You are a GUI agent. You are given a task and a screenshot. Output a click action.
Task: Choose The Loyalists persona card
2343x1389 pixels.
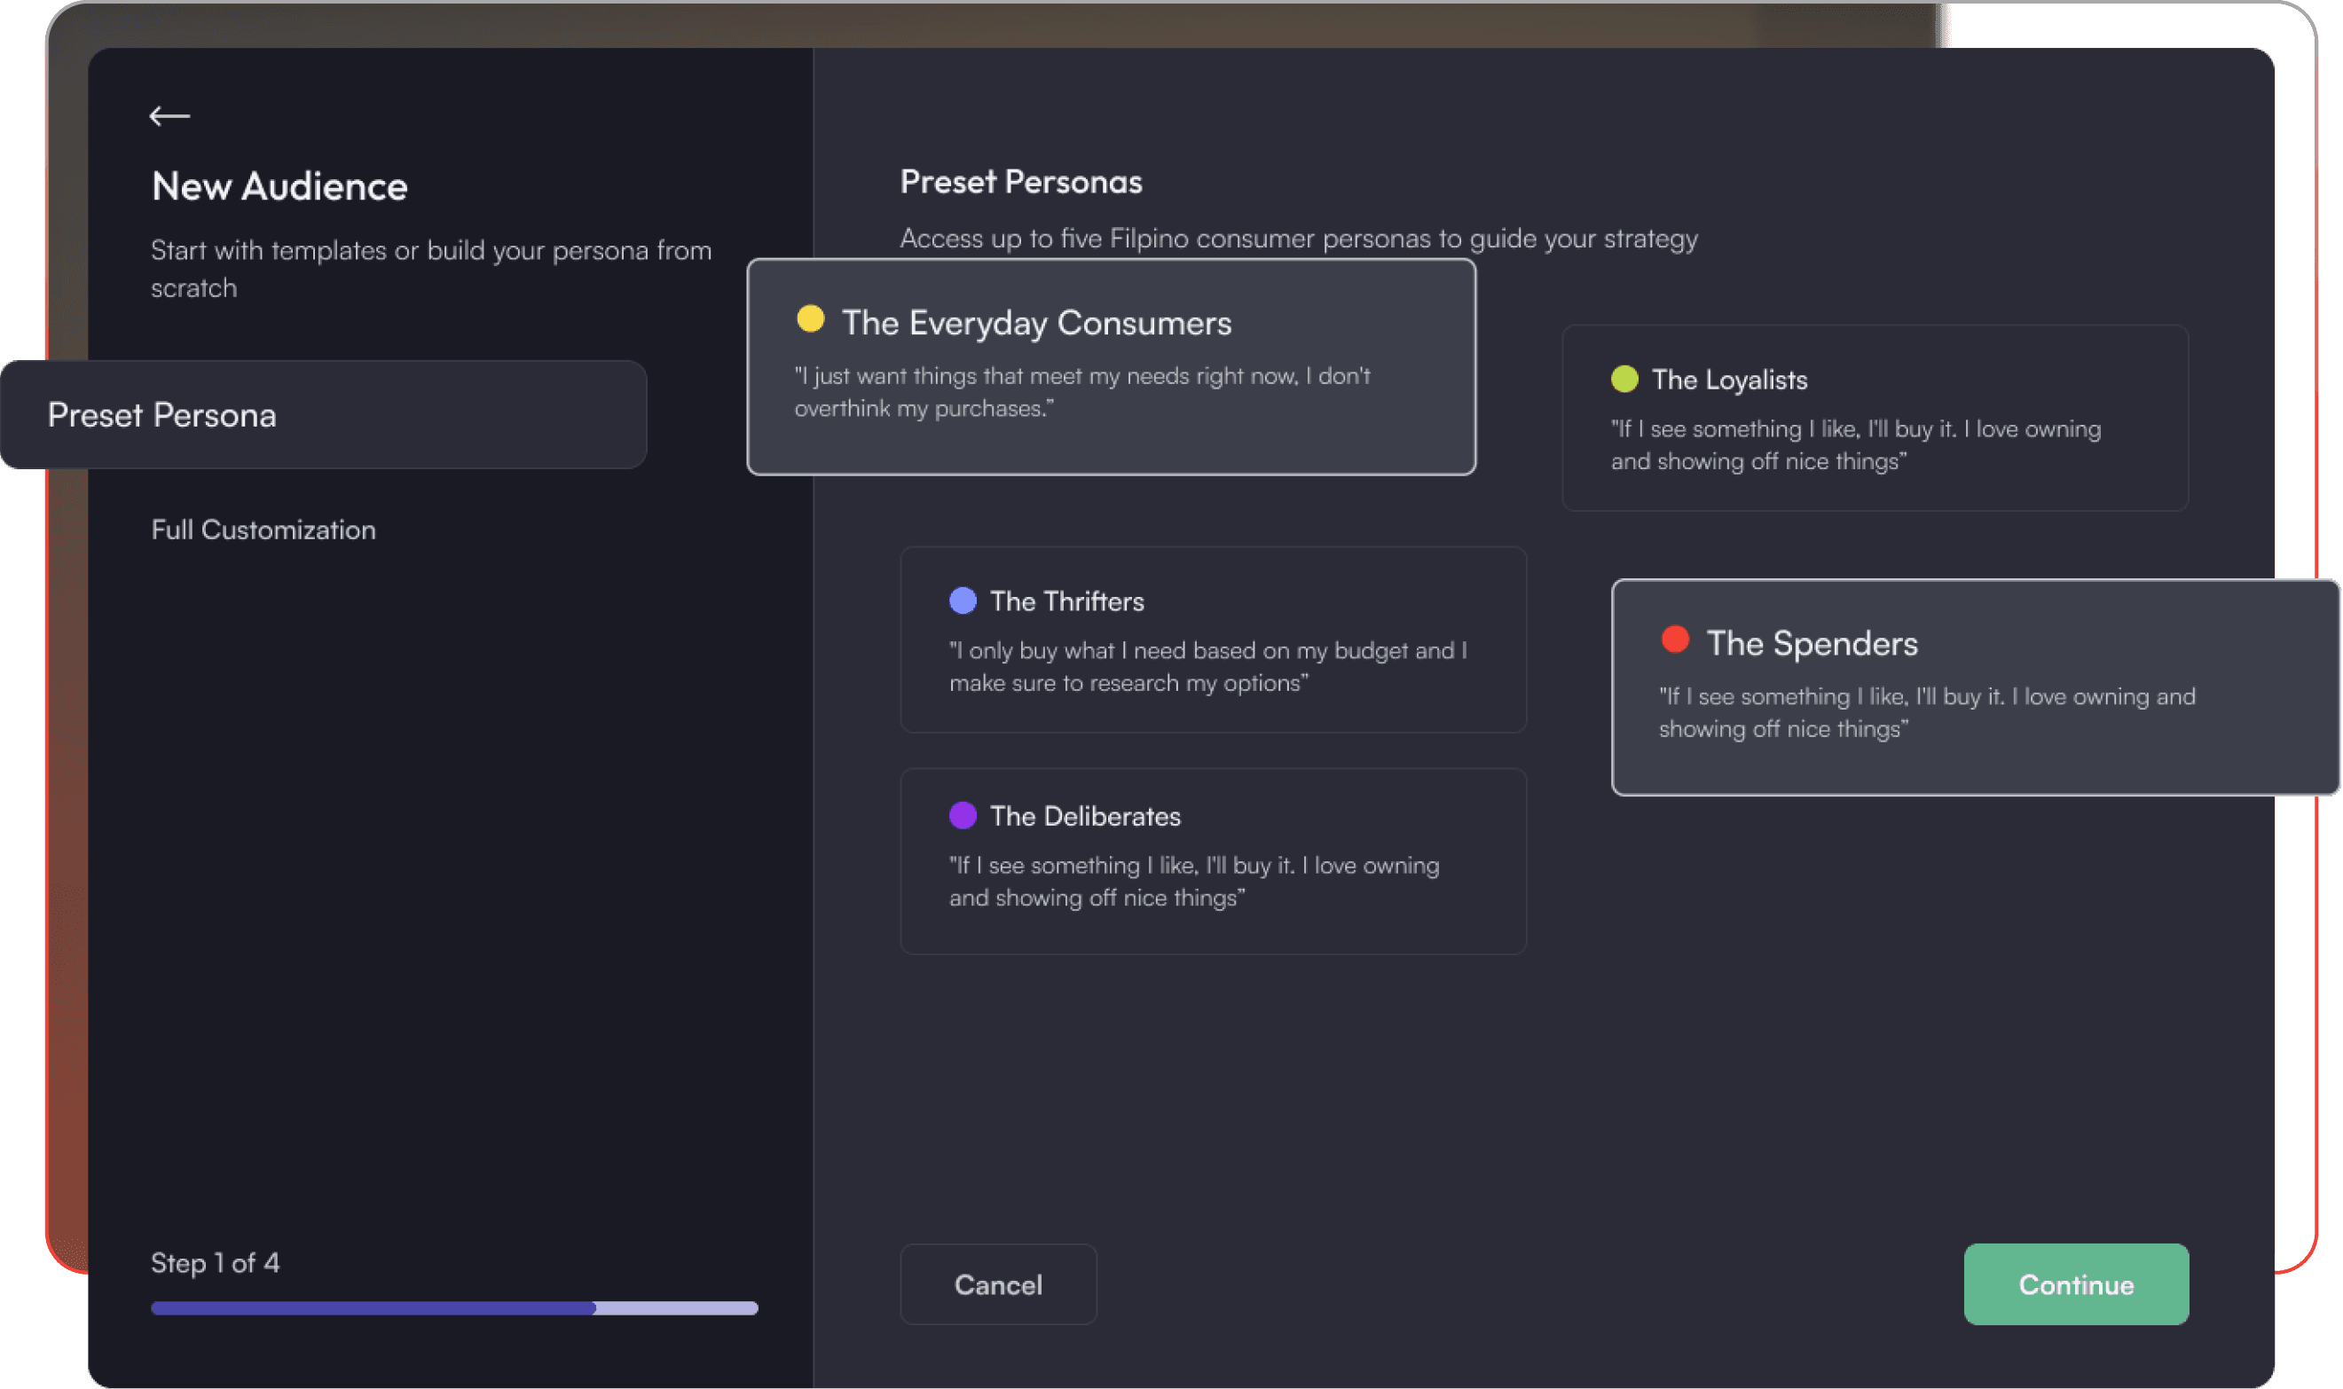pos(1874,418)
